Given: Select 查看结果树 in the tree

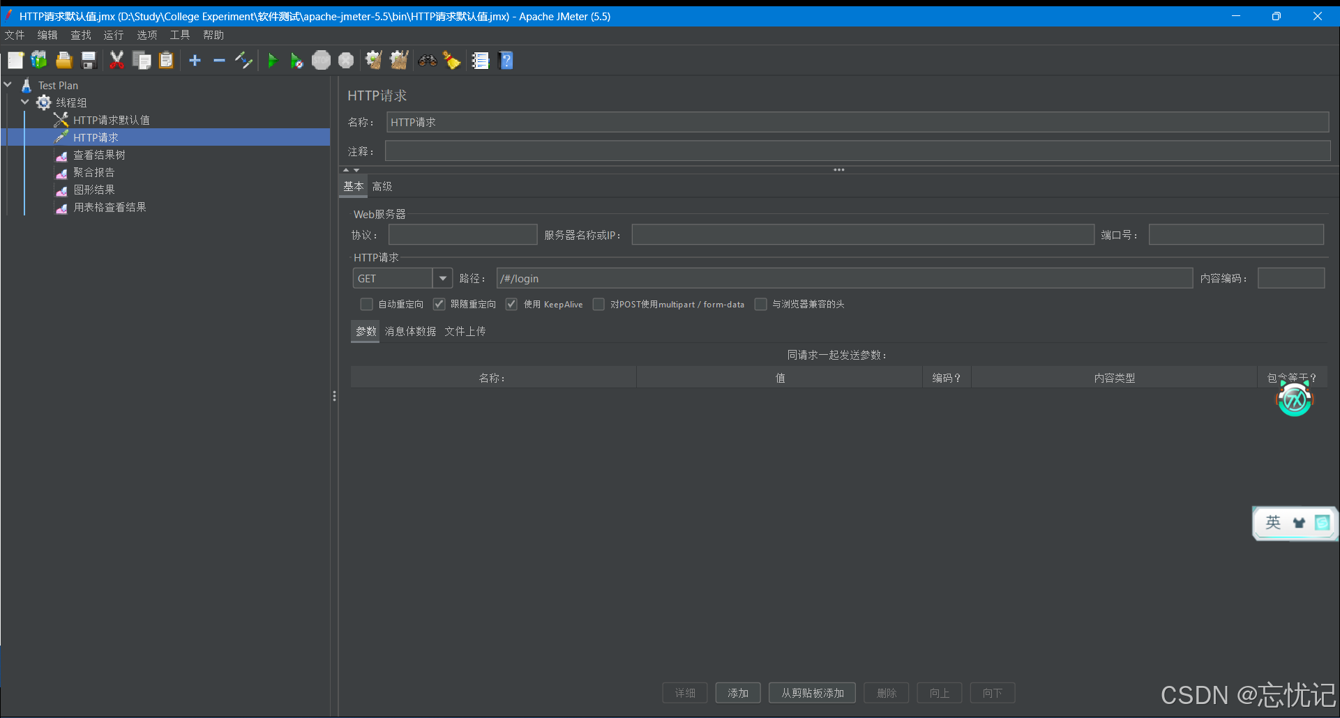Looking at the screenshot, I should tap(99, 155).
